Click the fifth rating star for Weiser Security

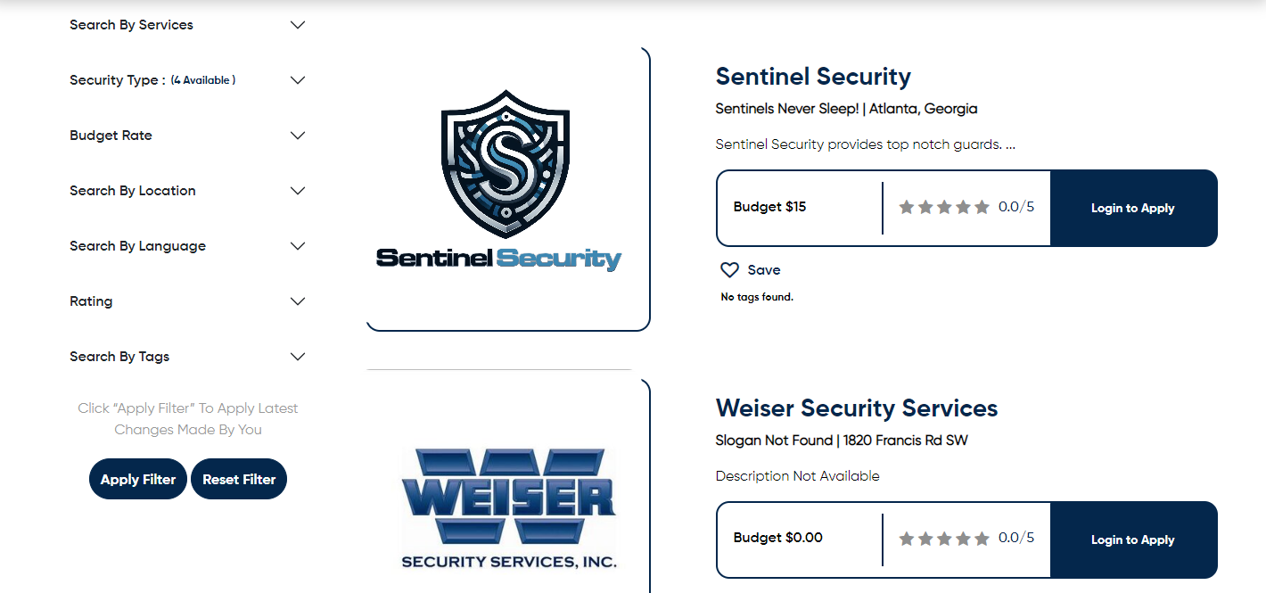982,539
